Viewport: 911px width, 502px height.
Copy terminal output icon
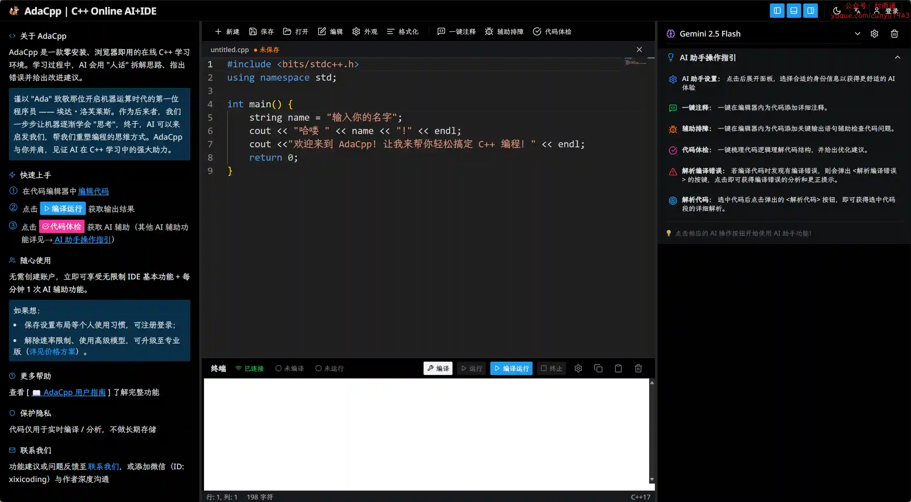click(598, 368)
